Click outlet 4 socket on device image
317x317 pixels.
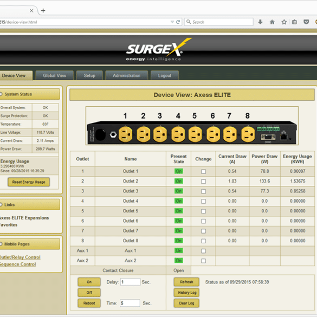pos(178,134)
